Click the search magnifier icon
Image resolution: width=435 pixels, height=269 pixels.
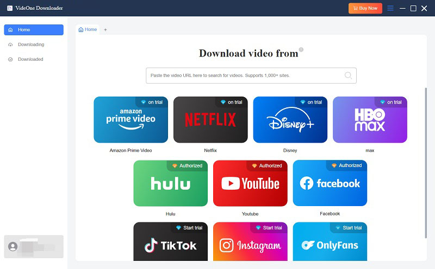pyautogui.click(x=348, y=75)
